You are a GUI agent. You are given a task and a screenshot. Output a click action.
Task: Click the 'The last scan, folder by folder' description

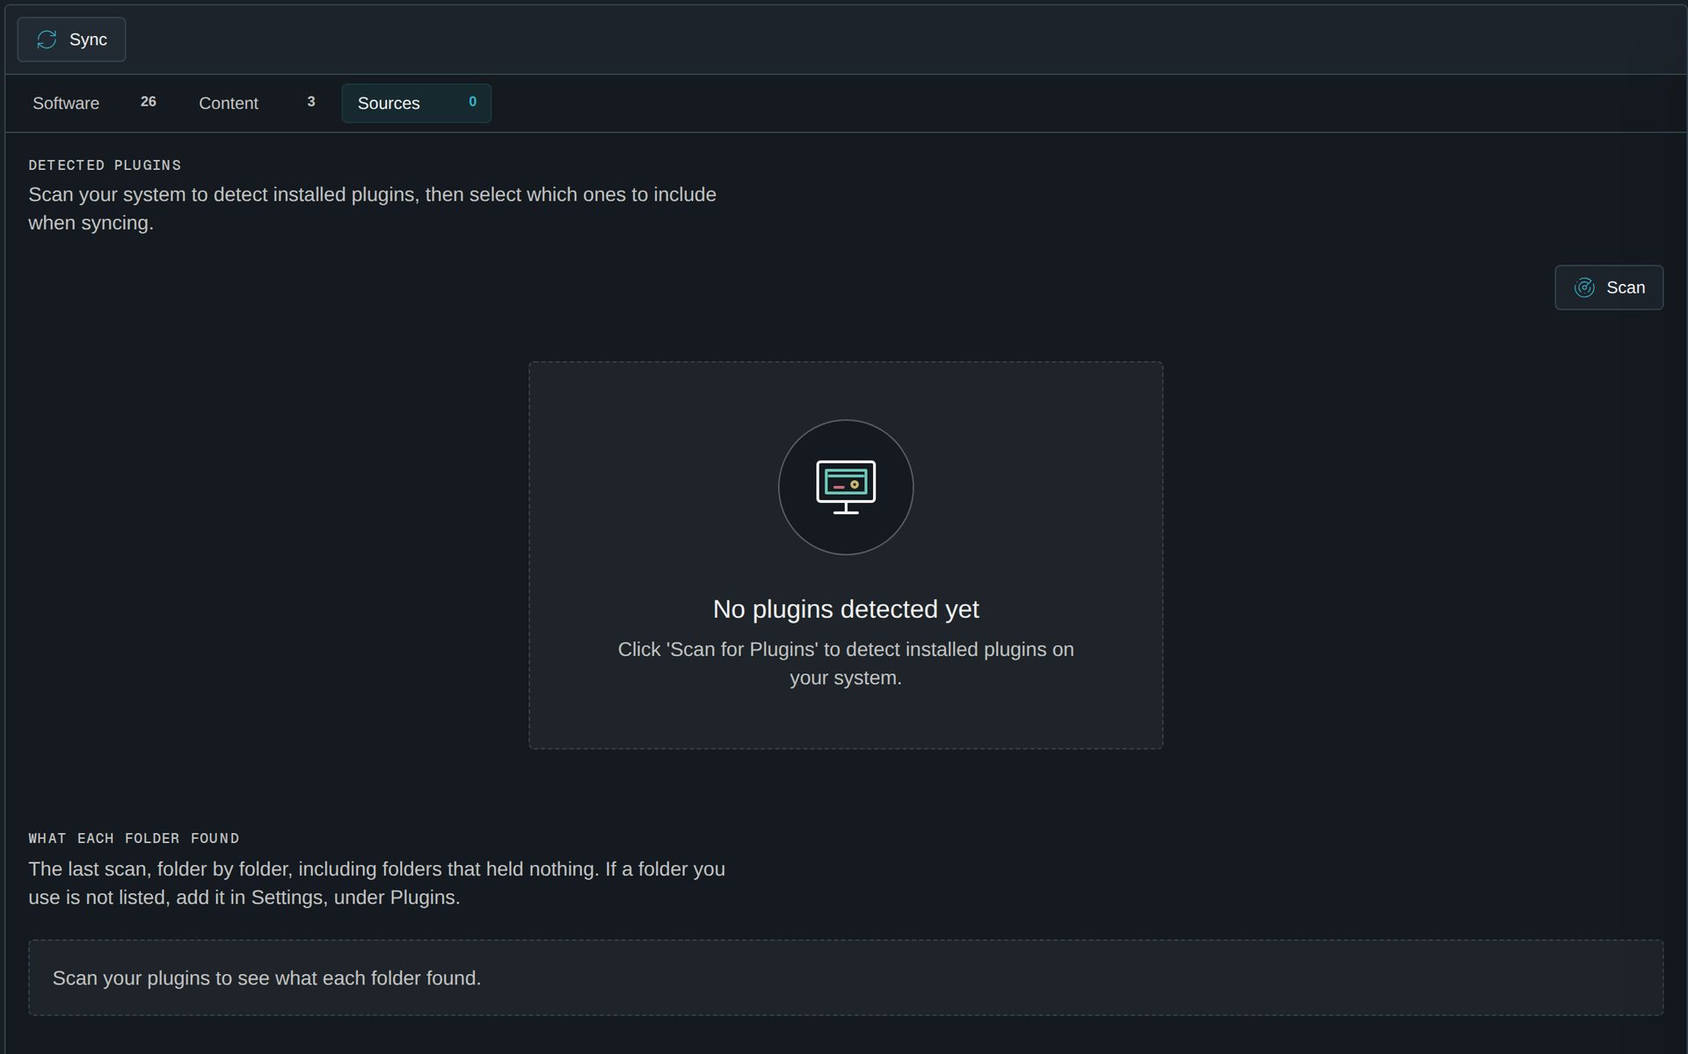point(376,883)
